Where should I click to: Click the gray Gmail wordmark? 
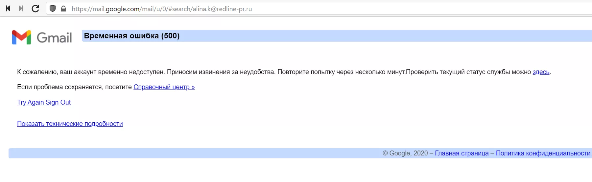click(54, 38)
